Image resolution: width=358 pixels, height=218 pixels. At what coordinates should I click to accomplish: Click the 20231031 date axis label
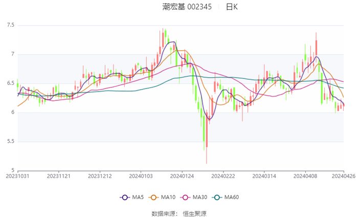(18, 175)
